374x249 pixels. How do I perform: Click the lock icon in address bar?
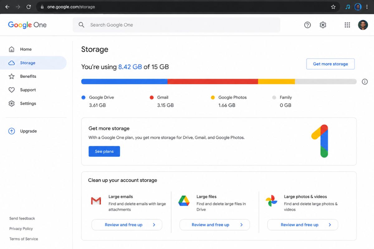coord(42,7)
